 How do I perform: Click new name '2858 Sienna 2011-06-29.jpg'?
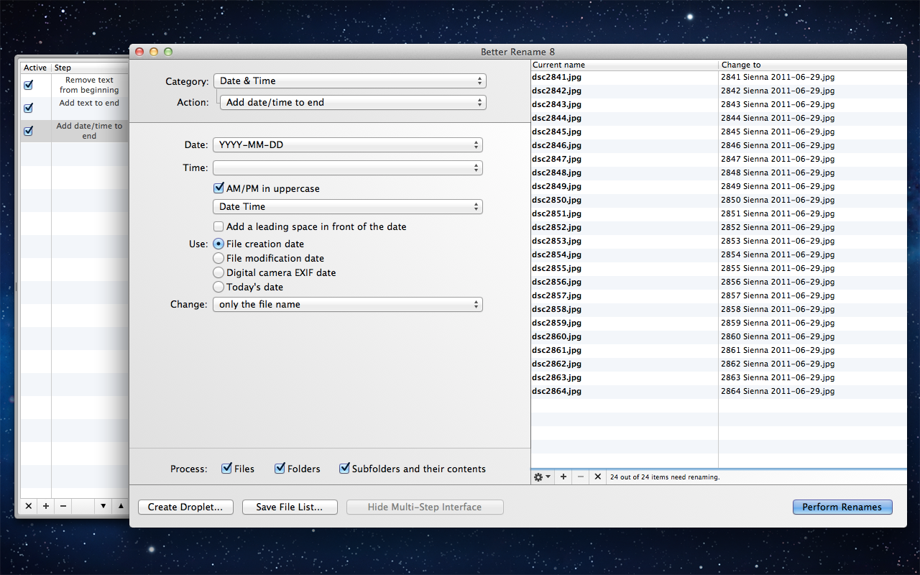778,309
